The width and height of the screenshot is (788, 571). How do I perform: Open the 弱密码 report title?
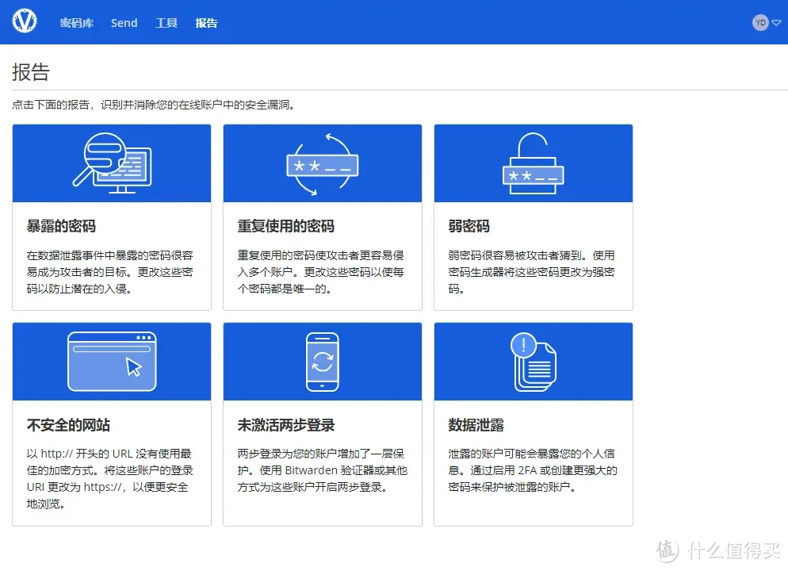469,227
